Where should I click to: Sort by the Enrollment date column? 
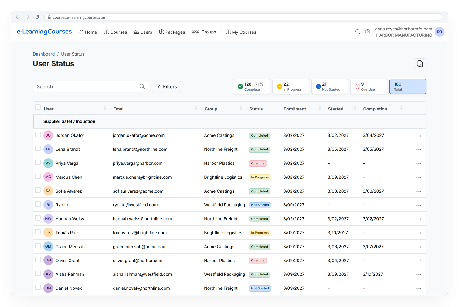[x=320, y=108]
